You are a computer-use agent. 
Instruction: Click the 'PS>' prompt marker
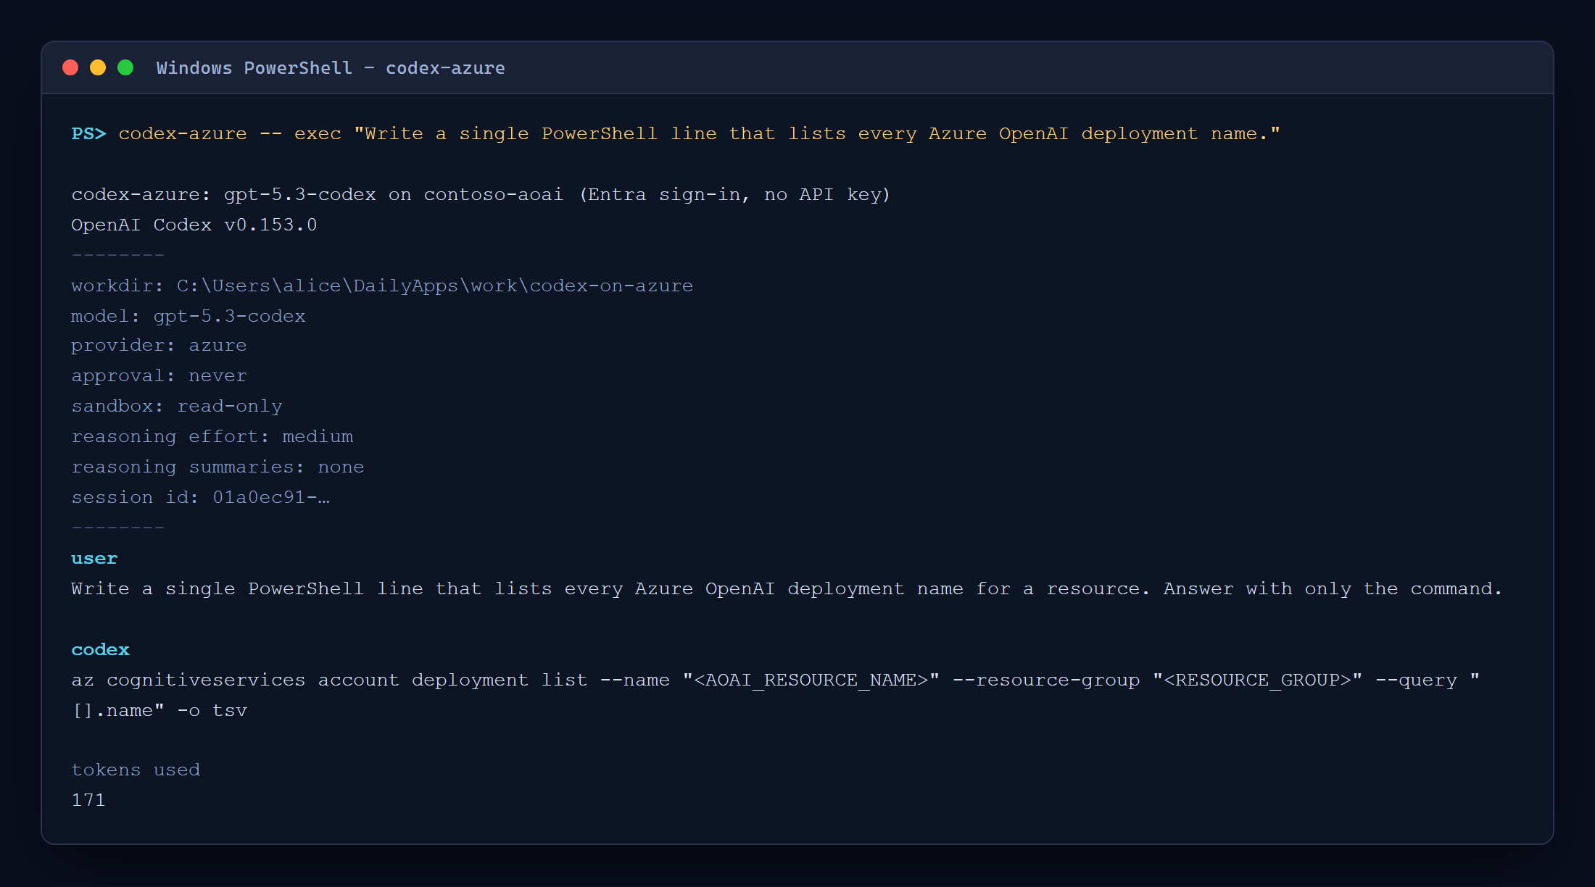pos(88,134)
